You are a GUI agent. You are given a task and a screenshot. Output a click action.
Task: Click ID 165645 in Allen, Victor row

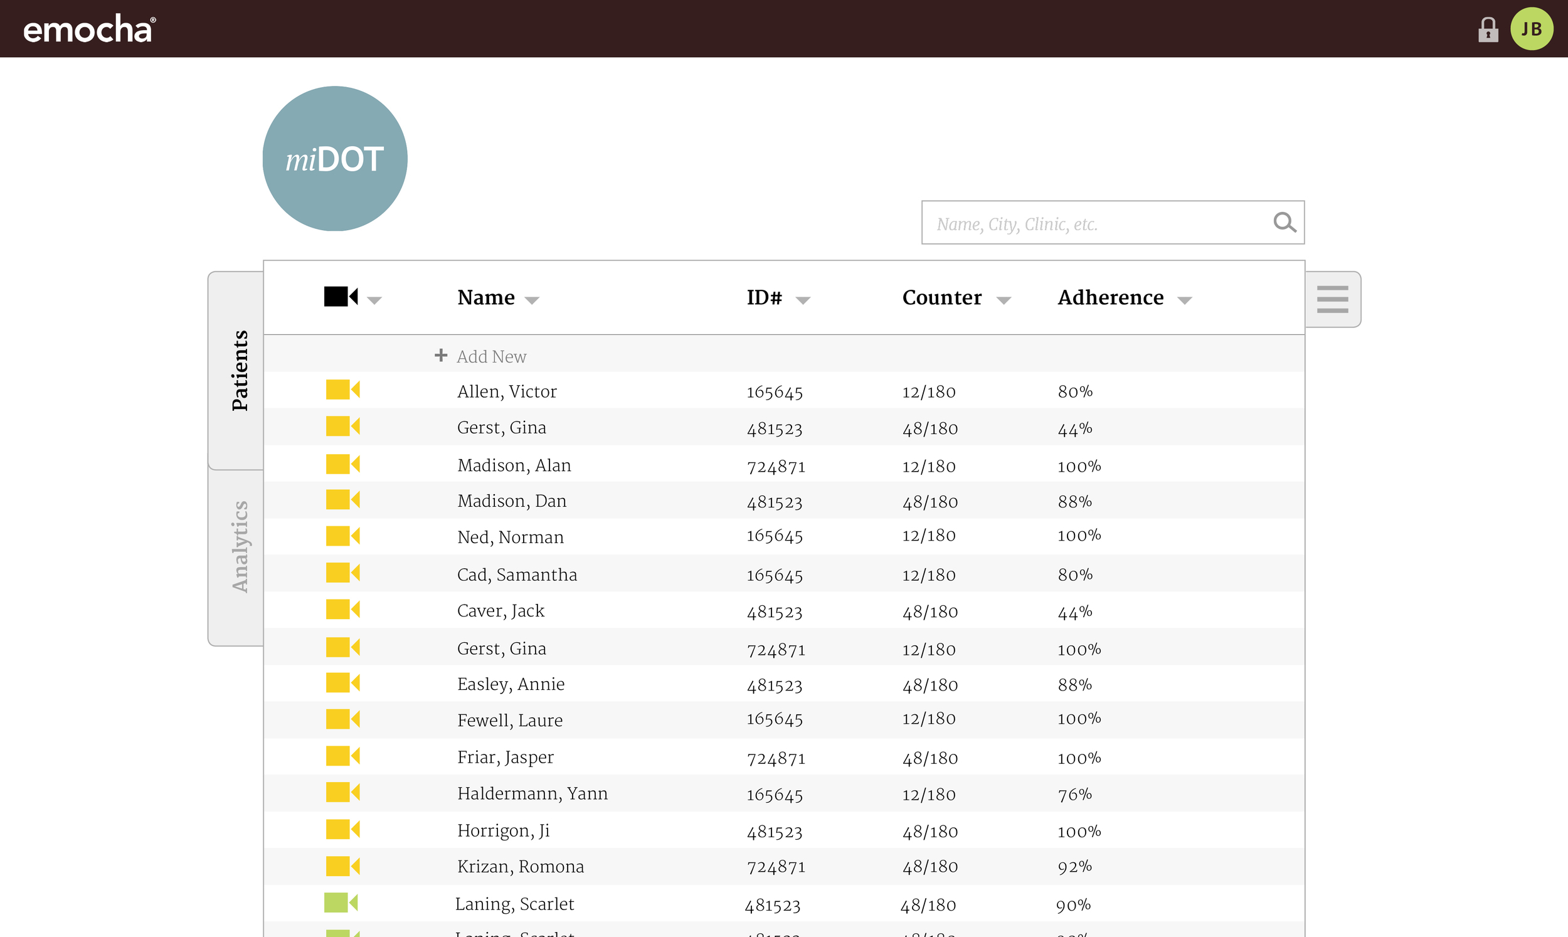pyautogui.click(x=775, y=392)
